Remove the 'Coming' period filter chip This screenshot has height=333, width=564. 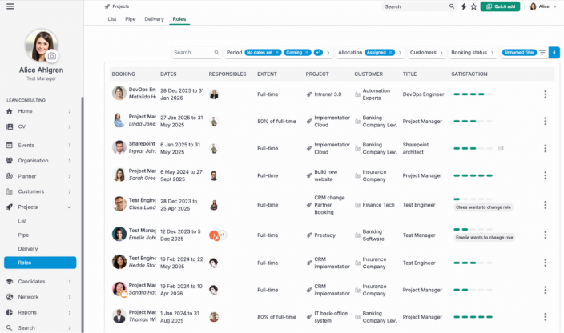307,53
